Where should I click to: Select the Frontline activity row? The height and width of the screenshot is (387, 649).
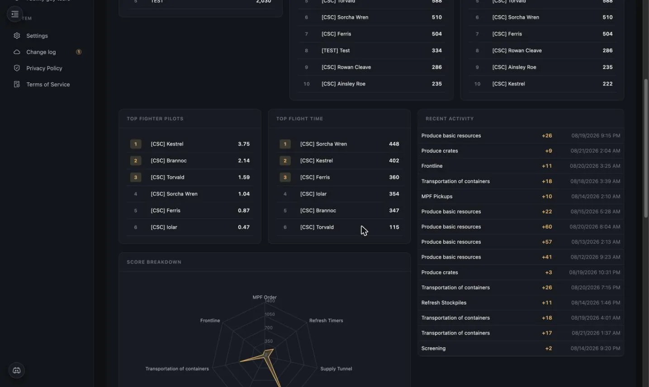click(x=521, y=166)
